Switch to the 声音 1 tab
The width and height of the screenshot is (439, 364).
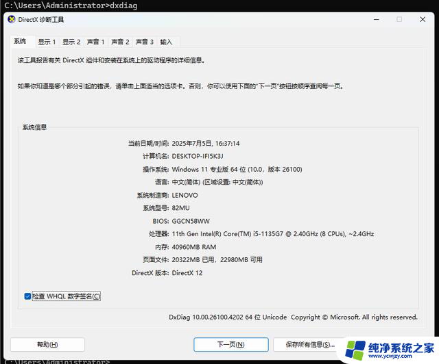pos(95,42)
